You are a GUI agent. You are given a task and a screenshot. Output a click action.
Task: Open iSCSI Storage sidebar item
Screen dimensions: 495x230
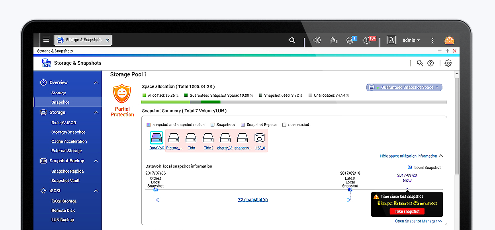64,201
